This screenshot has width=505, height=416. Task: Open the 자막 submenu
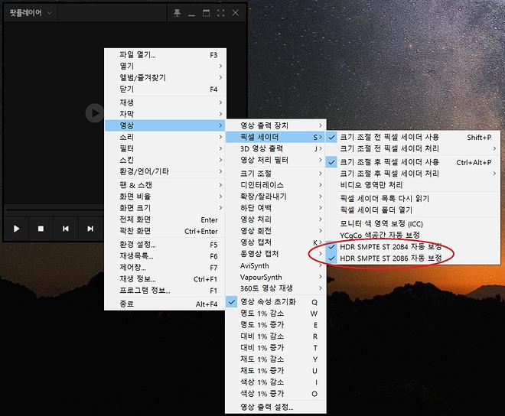[165, 114]
